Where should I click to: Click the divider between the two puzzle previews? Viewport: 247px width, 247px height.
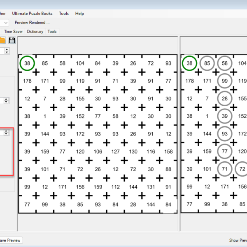179,136
